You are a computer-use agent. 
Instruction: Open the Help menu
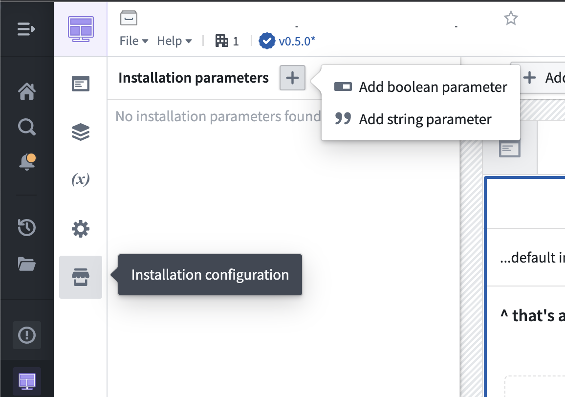pos(174,41)
